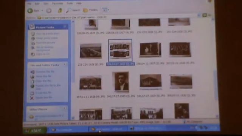Click the slide show task icon
This screenshot has width=242, height=136.
coord(33,34)
